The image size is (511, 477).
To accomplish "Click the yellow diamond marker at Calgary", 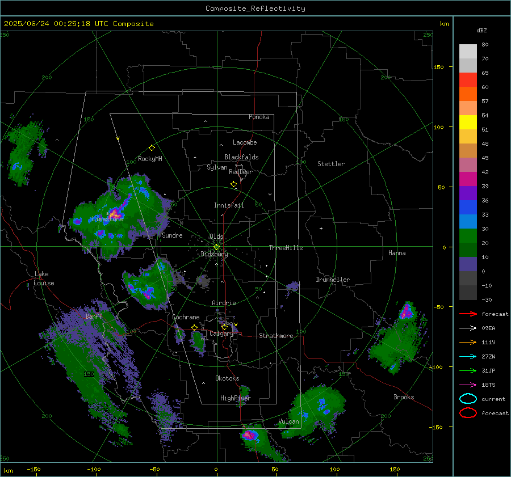I will (224, 327).
